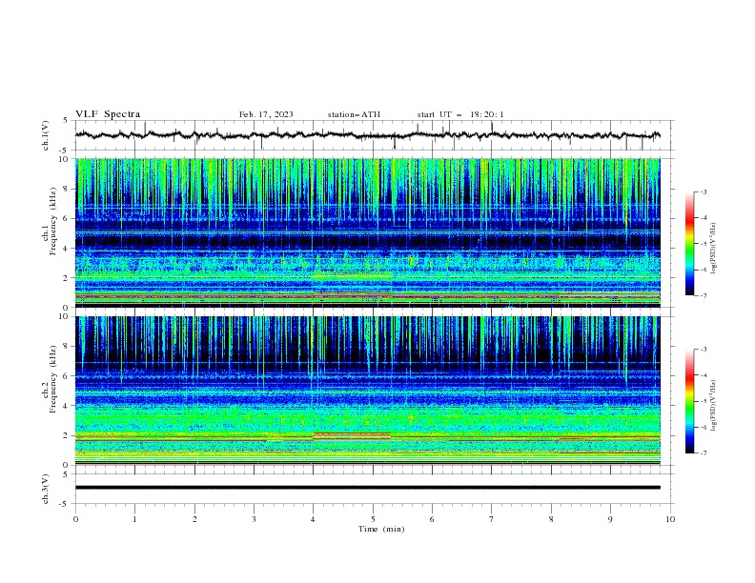Click the ch.1 voltage waveform trace
Screen dimensions: 755x583
click(x=367, y=135)
